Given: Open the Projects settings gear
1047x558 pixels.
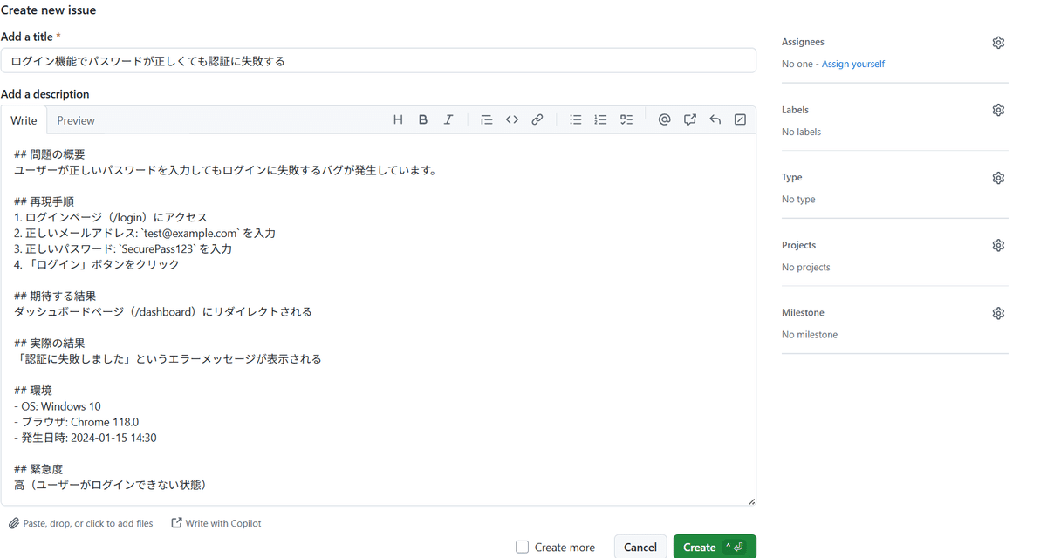Looking at the screenshot, I should click(998, 245).
